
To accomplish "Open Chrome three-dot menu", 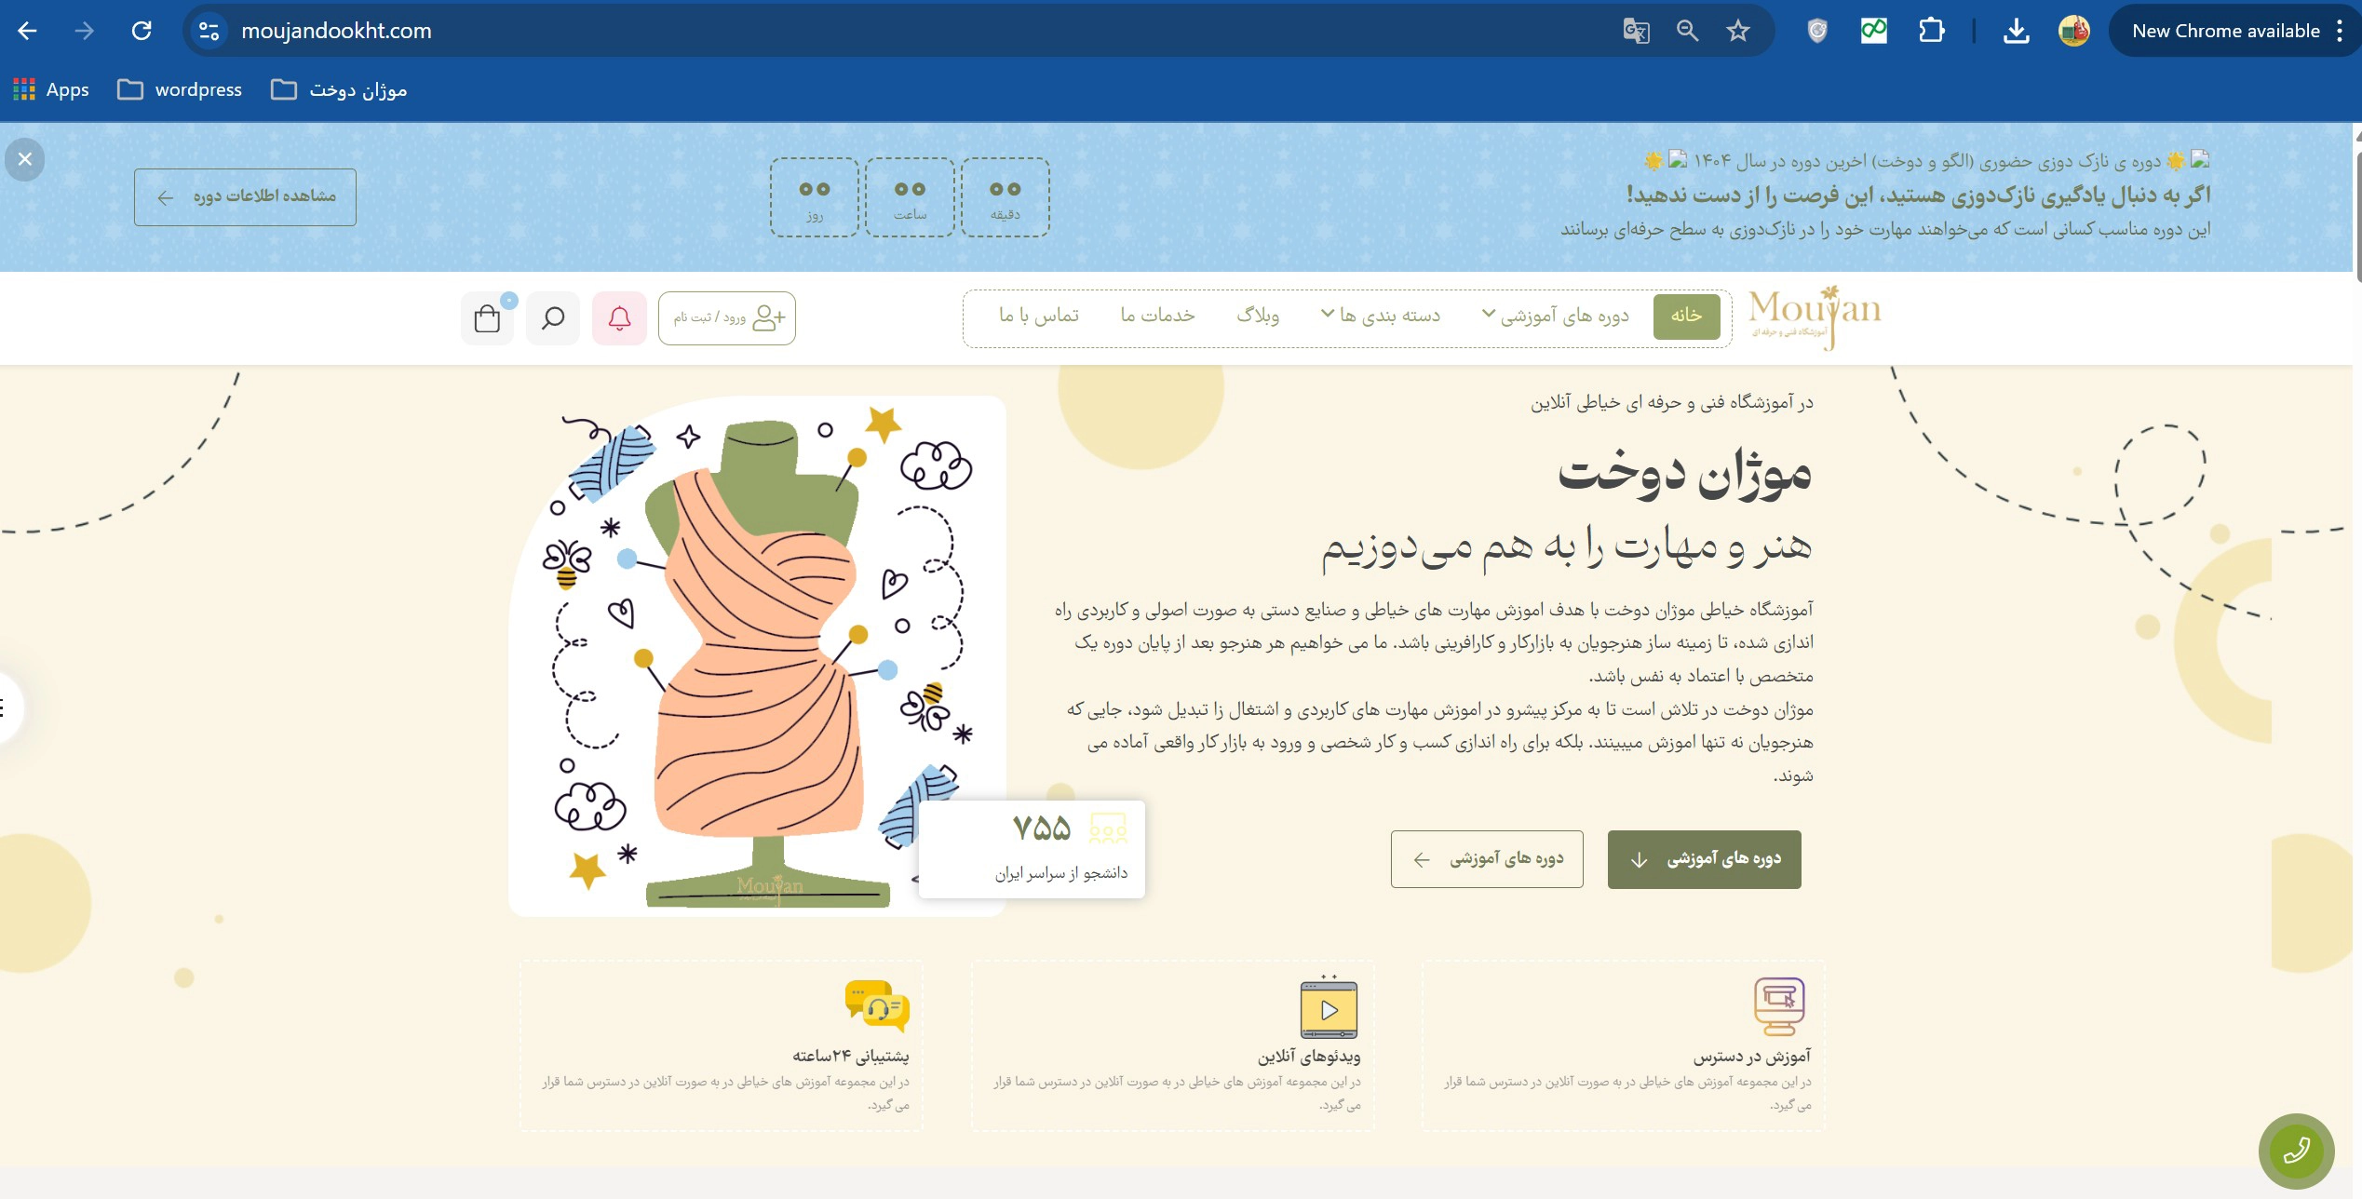I will click(2340, 31).
